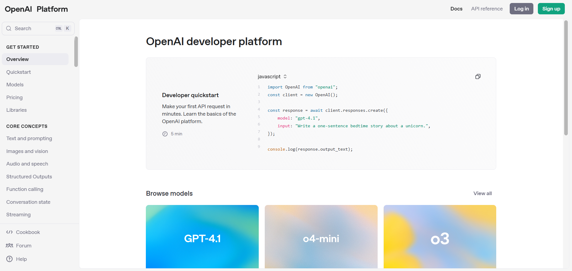The width and height of the screenshot is (572, 271).
Task: Click the '5 min' duration text
Action: (x=176, y=134)
